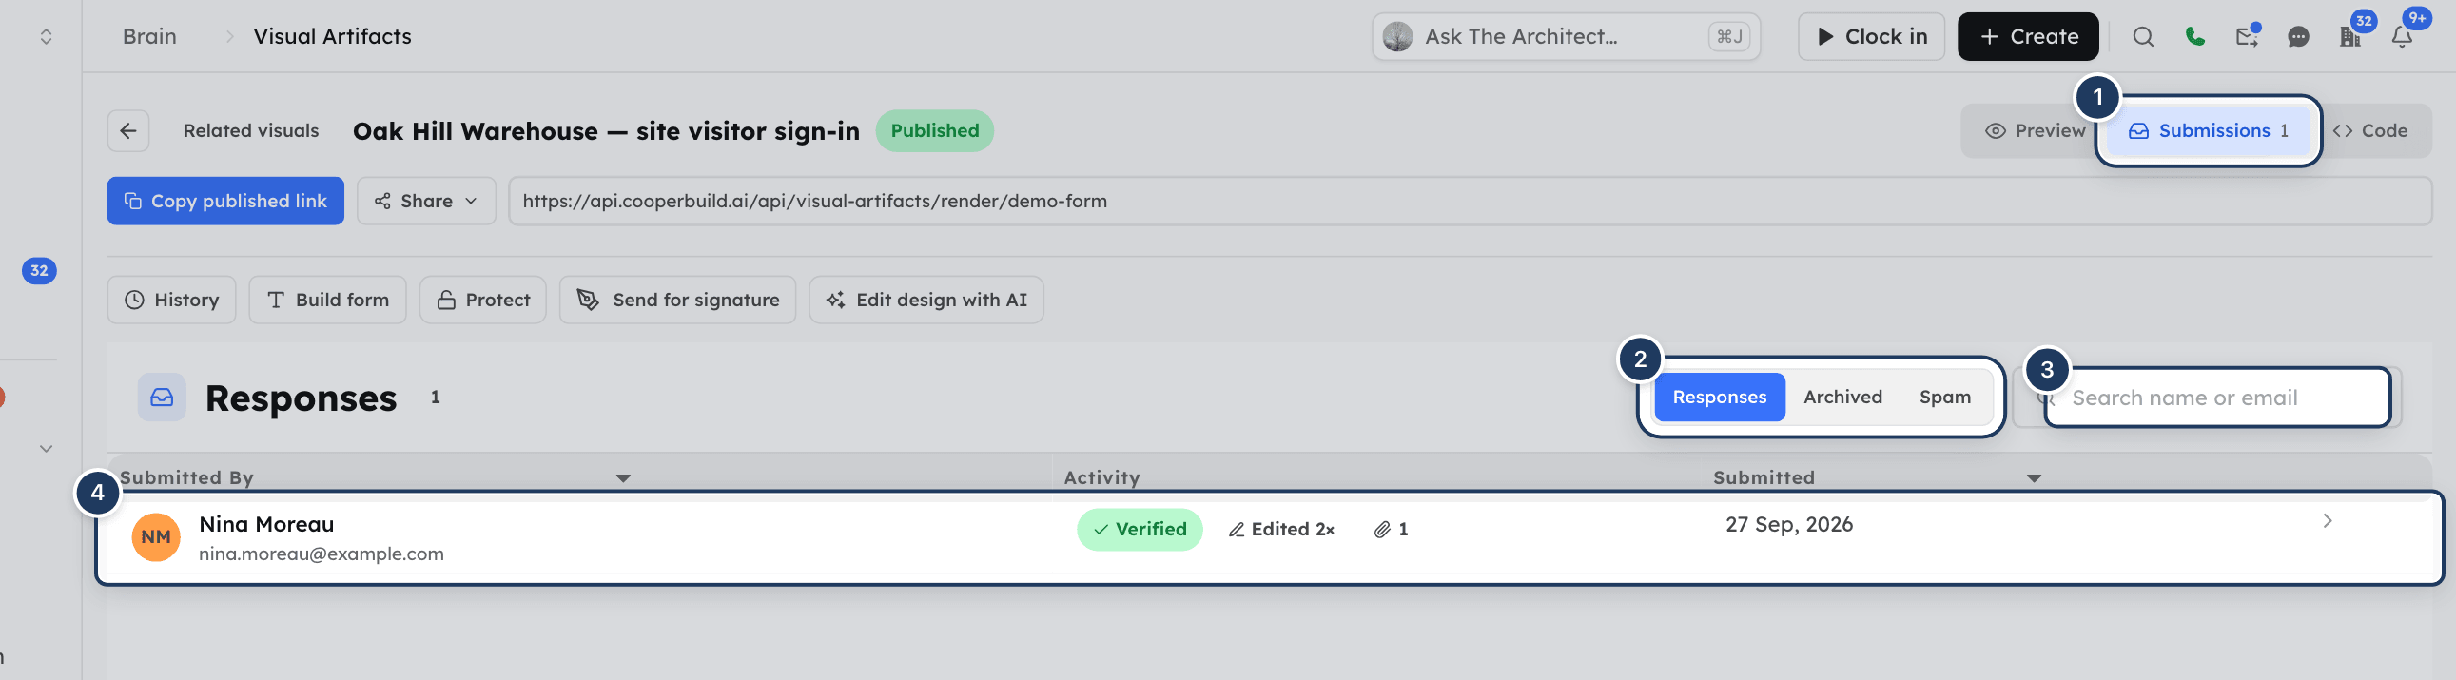Click Copy published link button
This screenshot has width=2456, height=680.
pyautogui.click(x=226, y=202)
